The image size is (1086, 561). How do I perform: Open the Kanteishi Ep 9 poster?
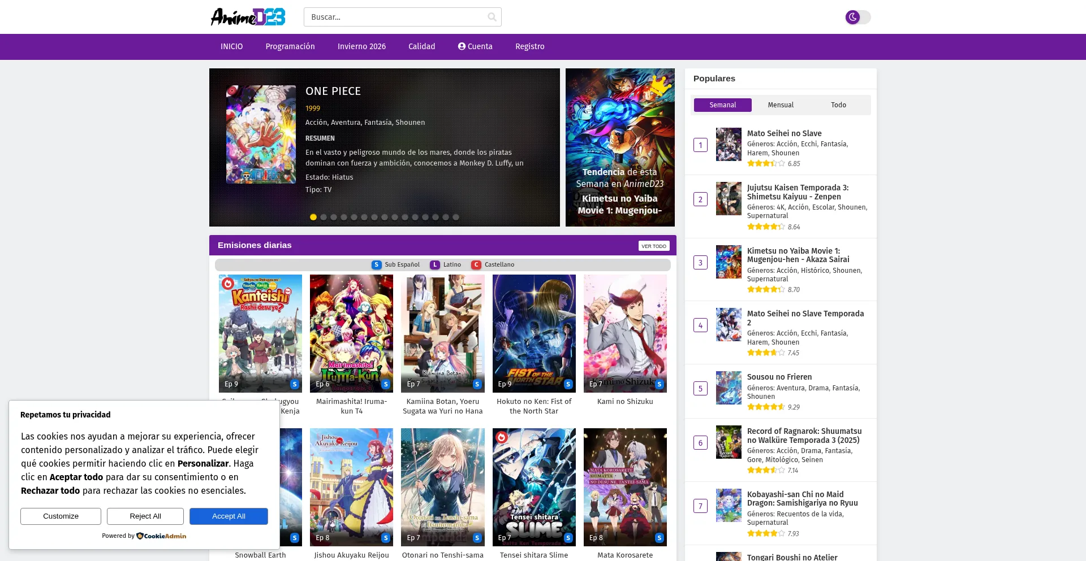coord(260,333)
